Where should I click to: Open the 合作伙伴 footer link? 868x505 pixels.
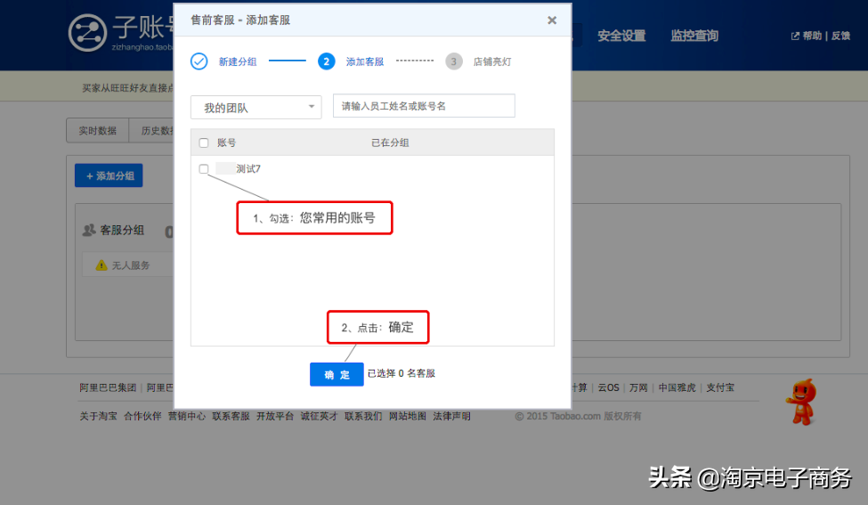(x=142, y=416)
